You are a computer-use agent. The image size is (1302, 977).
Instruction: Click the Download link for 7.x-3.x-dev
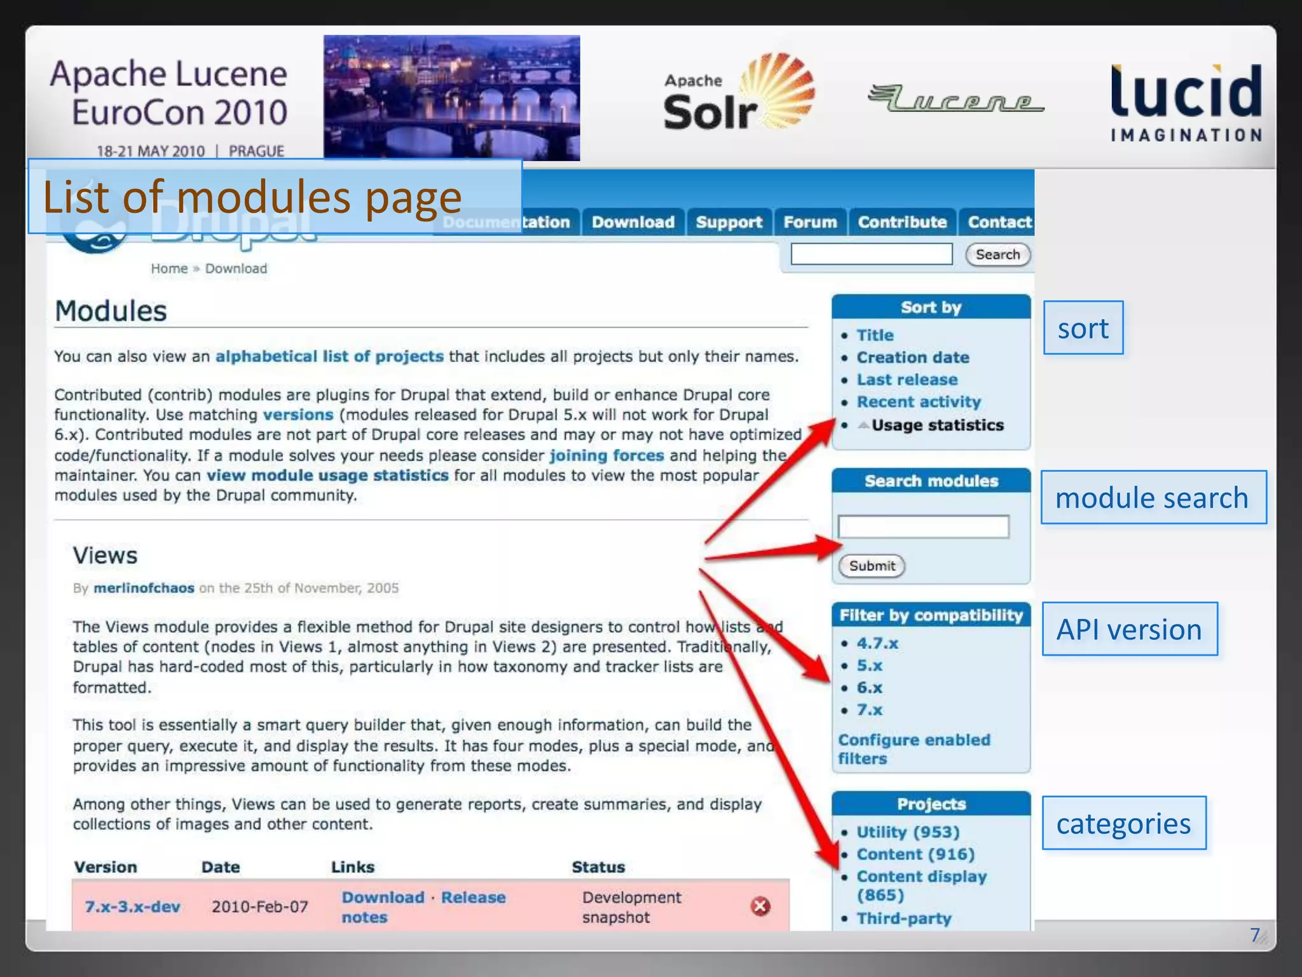pyautogui.click(x=383, y=897)
